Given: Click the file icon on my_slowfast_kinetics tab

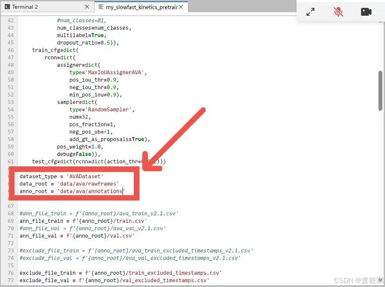Looking at the screenshot, I should [102, 7].
